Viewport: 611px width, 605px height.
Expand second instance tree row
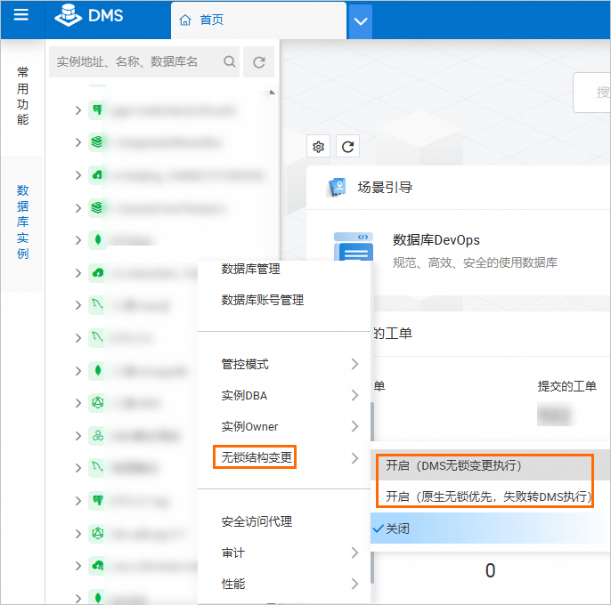pos(78,142)
